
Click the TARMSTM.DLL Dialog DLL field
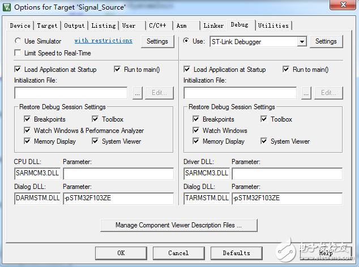click(207, 198)
